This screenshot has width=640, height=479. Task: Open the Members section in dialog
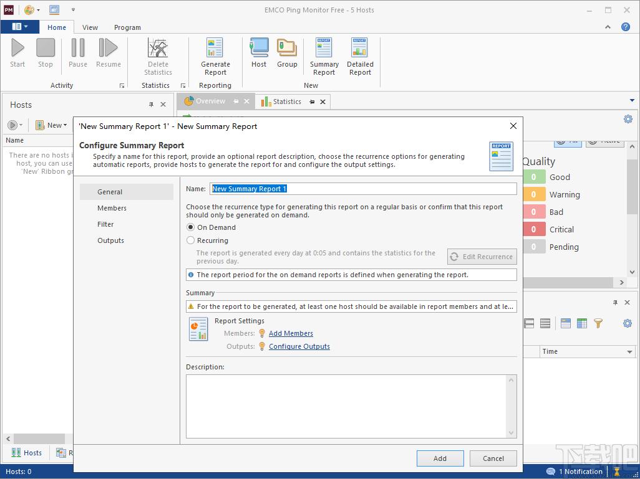point(112,208)
